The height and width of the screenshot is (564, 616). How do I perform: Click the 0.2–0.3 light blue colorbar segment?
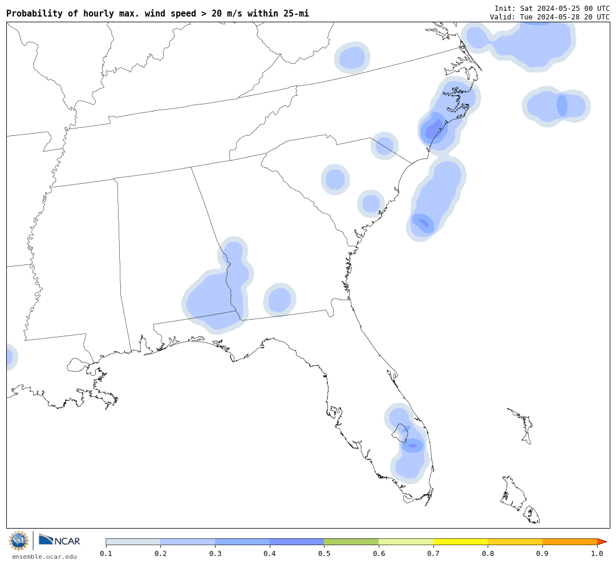pos(188,542)
